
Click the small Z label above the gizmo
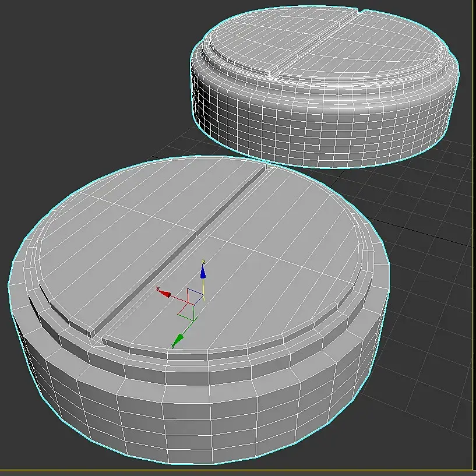(x=204, y=262)
